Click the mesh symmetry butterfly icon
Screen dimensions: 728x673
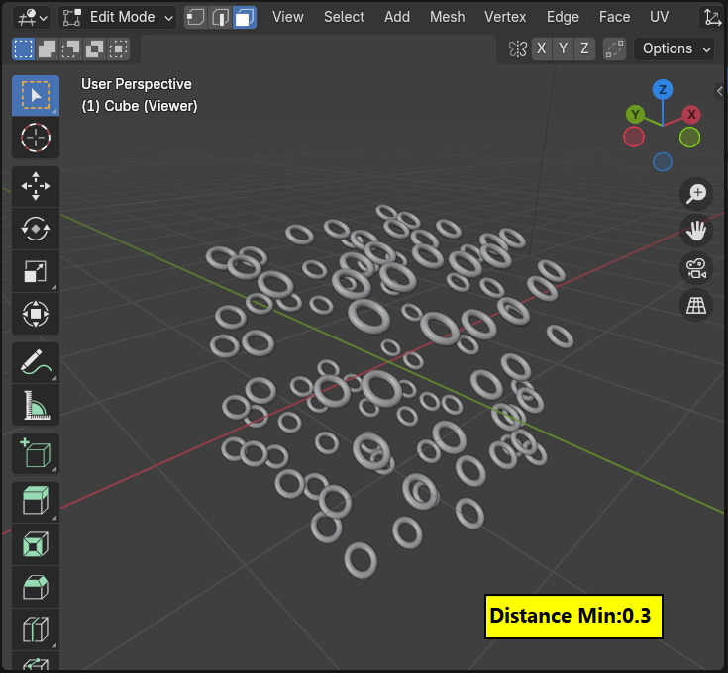tap(517, 48)
